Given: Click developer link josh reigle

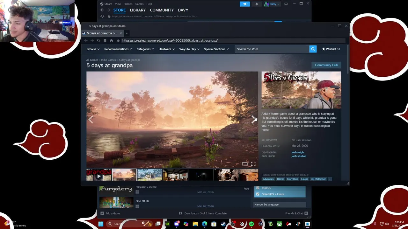Looking at the screenshot, I should pos(298,152).
